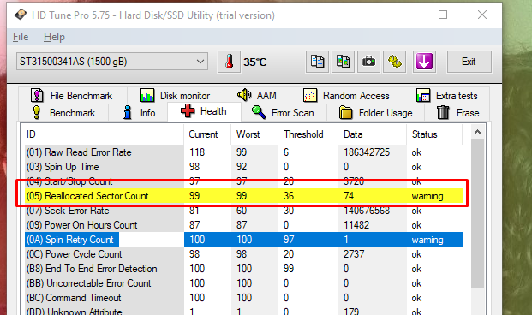
Task: Switch to the Info tab
Action: click(139, 113)
